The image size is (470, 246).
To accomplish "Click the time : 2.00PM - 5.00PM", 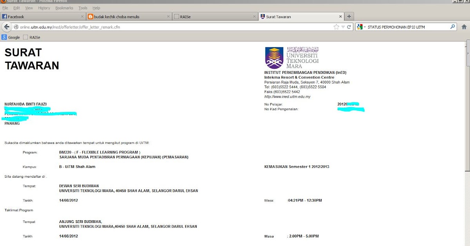I will pos(303,236).
